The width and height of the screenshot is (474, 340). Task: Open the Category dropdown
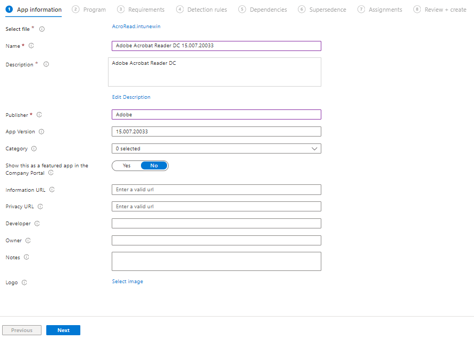click(216, 149)
